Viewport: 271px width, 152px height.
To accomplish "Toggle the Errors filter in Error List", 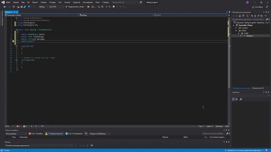I will point(36,133).
